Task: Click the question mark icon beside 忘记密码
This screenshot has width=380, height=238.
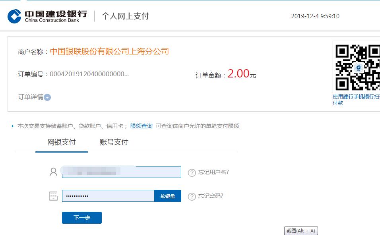Action: [x=192, y=197]
